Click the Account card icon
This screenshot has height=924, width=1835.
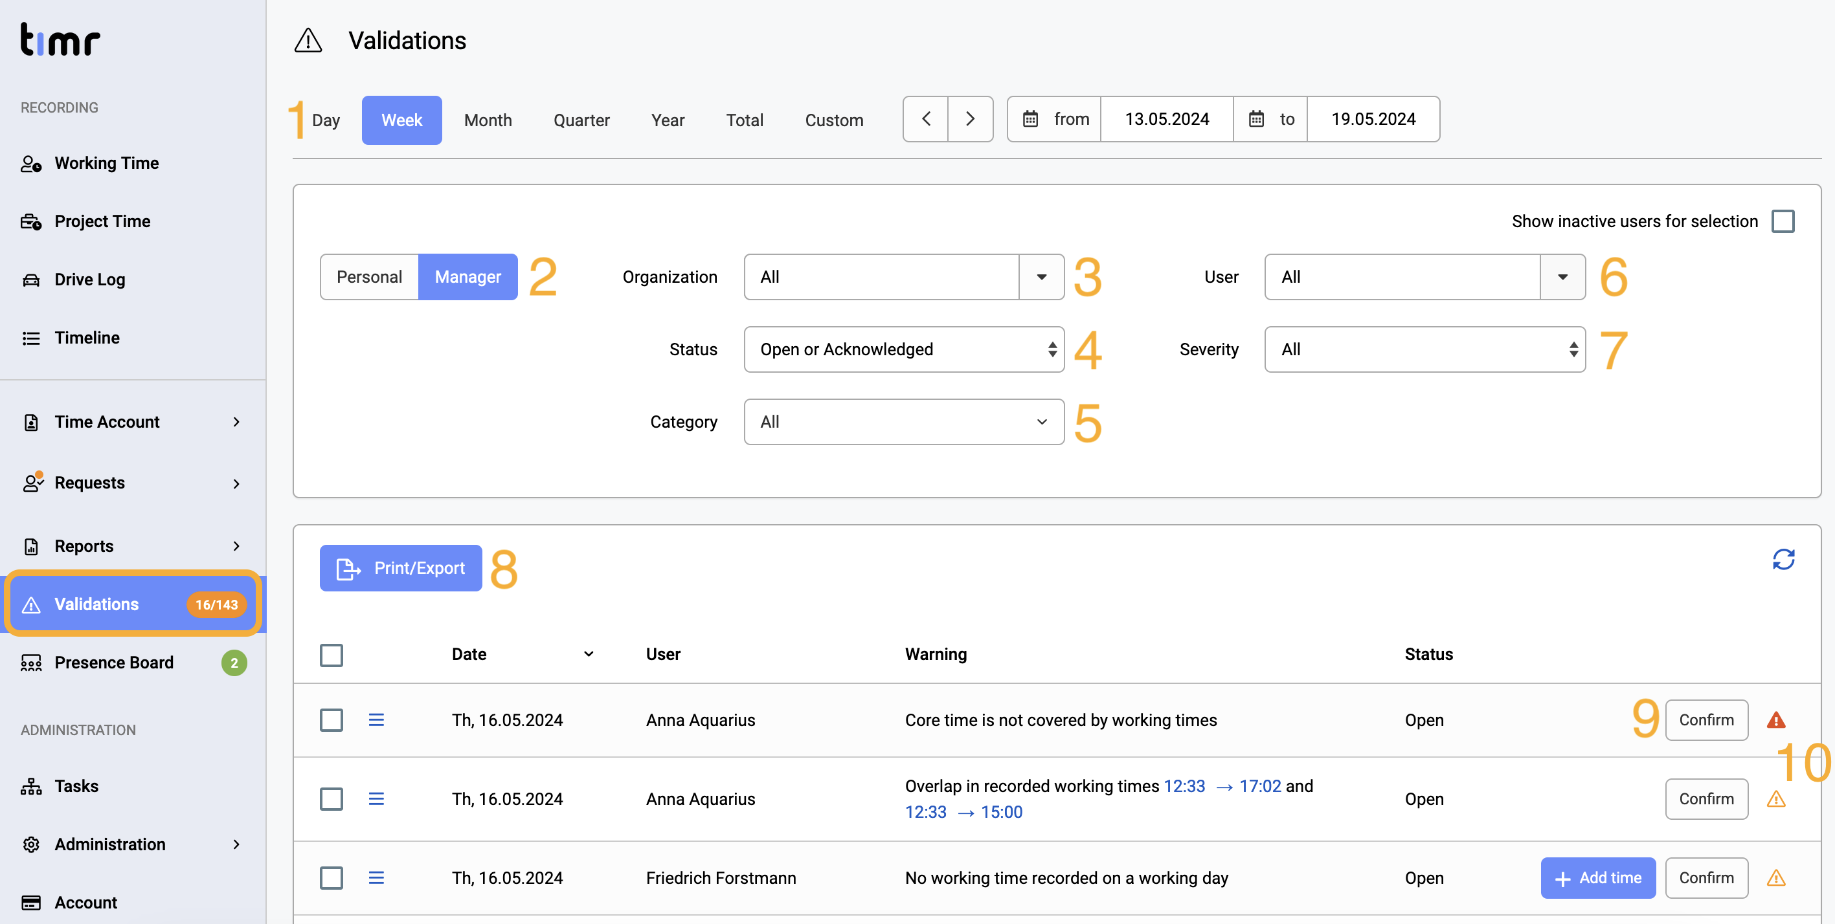pyautogui.click(x=31, y=903)
